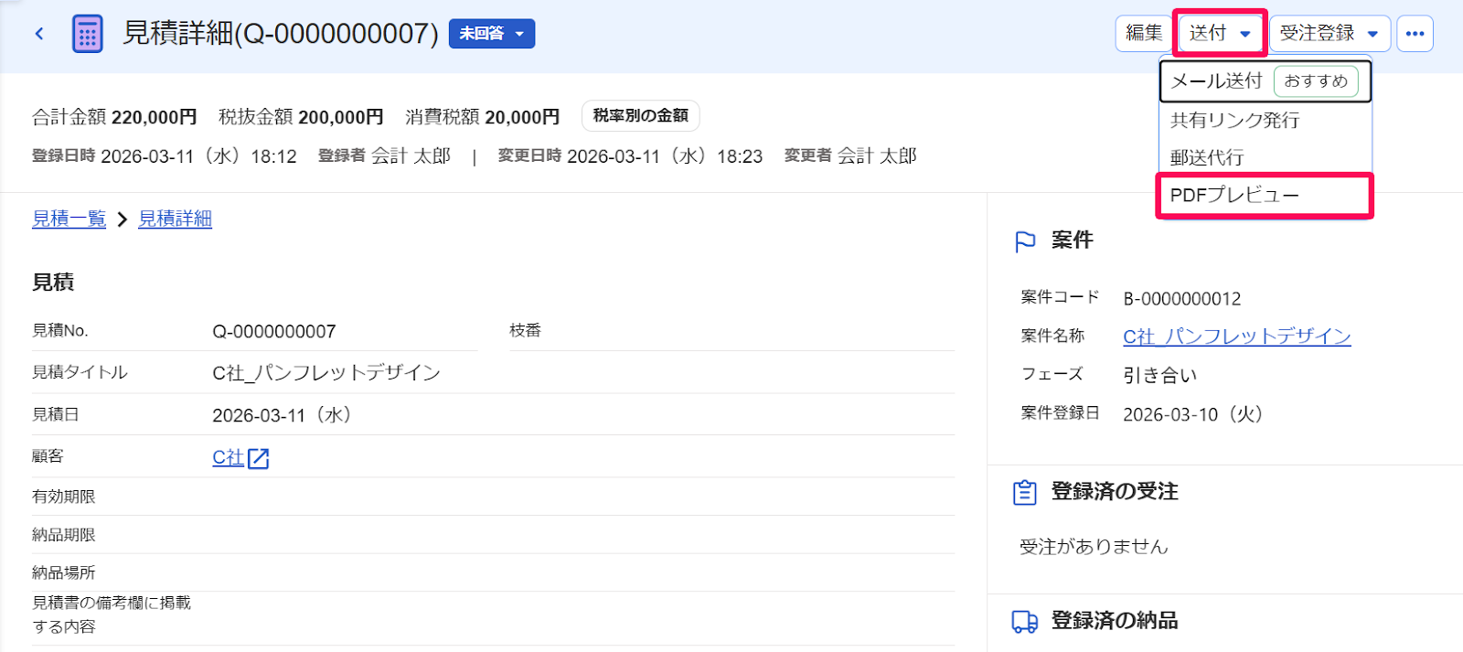
Task: Open the C社 customer link
Action: (228, 457)
